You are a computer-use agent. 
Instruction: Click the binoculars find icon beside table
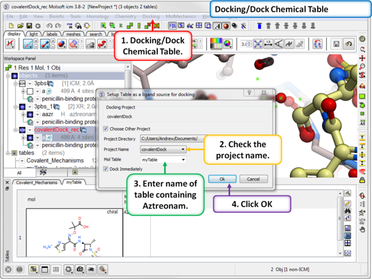tap(348, 211)
